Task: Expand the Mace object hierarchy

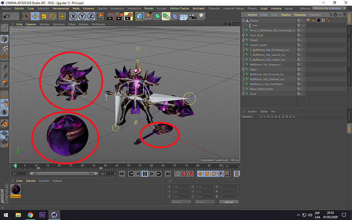Action: tap(243, 69)
